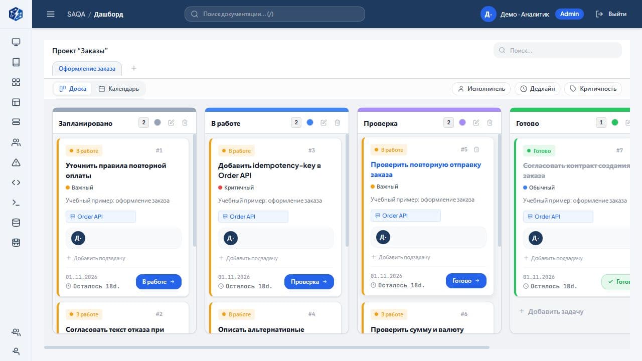Remove the Проверка column with trash icon
The width and height of the screenshot is (642, 361).
pos(490,122)
